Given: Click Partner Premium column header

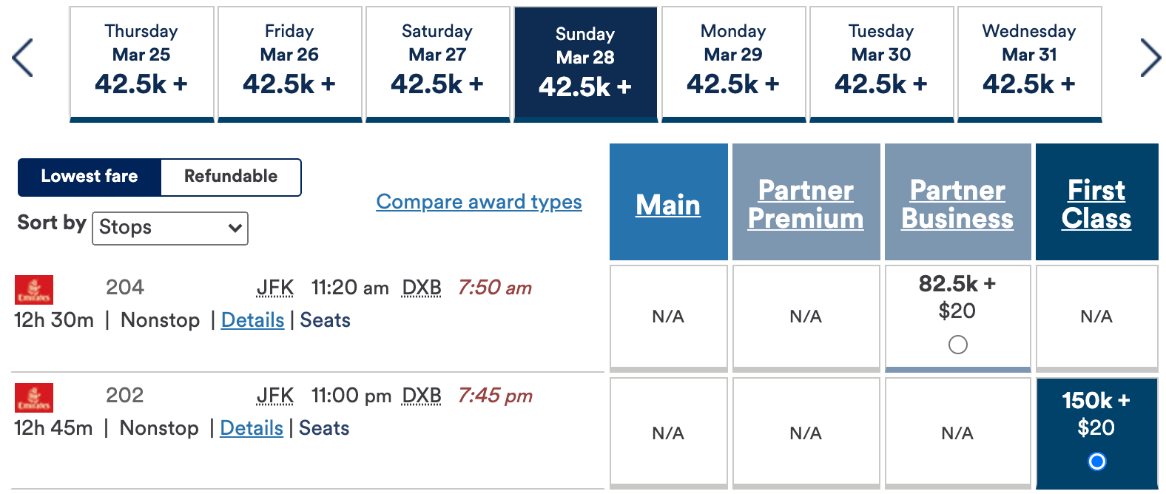Looking at the screenshot, I should coord(806,204).
